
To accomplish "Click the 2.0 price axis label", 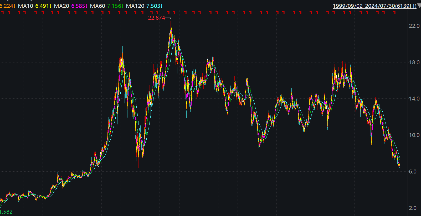I will tap(413, 208).
